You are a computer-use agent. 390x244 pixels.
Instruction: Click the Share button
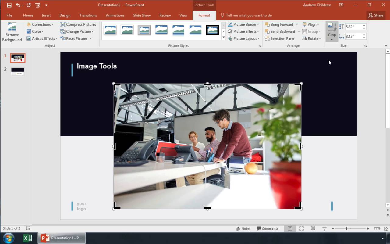click(x=376, y=15)
